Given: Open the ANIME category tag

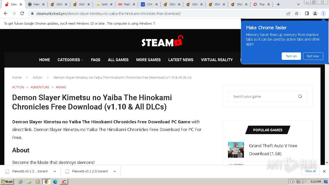Looking at the screenshot, I should point(61,87).
